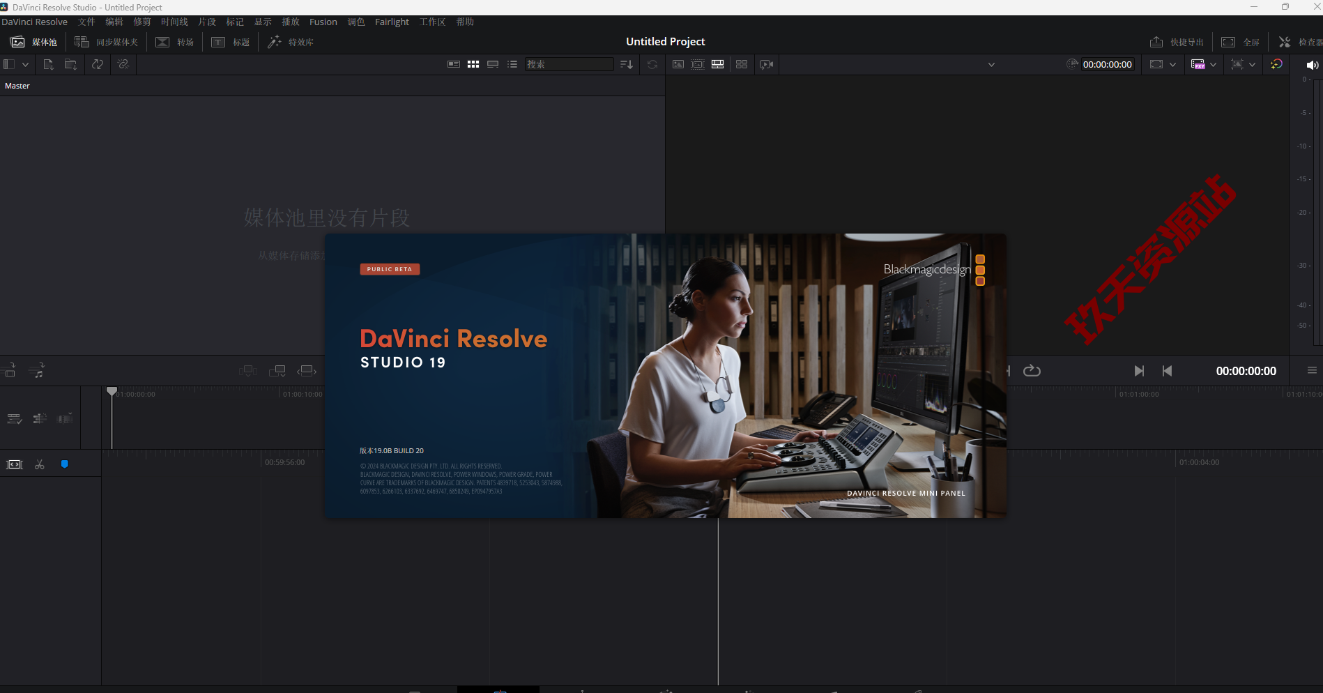Select the Master bin label
The height and width of the screenshot is (693, 1323).
coord(17,86)
